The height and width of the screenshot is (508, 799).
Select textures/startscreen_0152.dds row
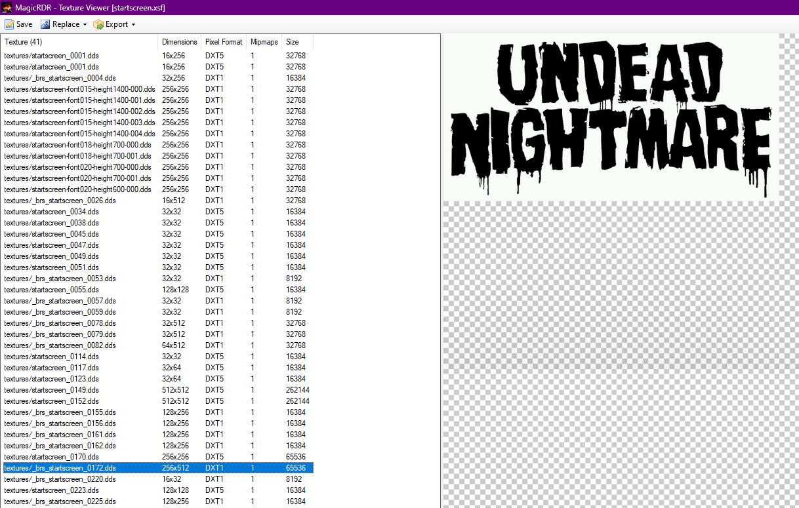click(x=157, y=401)
